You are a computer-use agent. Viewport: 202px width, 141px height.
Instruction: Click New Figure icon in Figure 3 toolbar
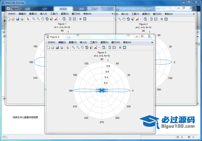point(48,48)
